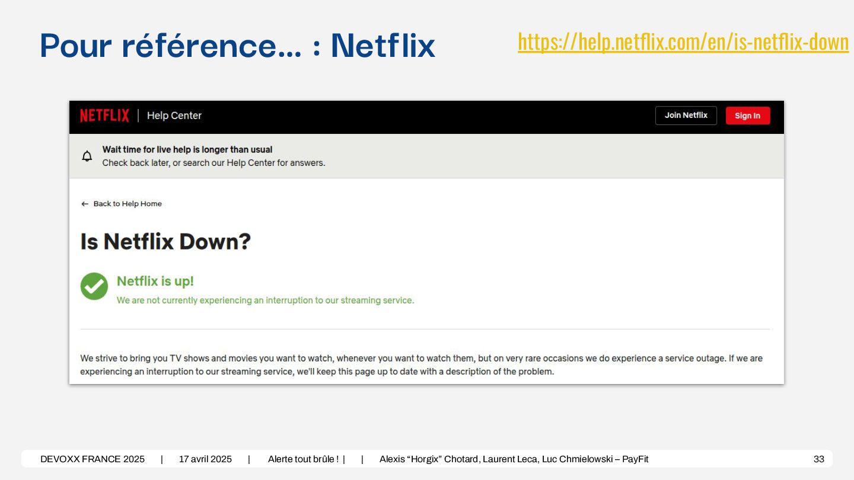The image size is (854, 480).
Task: Click the 'We strive to bring you TV shows' paragraph
Action: point(421,365)
